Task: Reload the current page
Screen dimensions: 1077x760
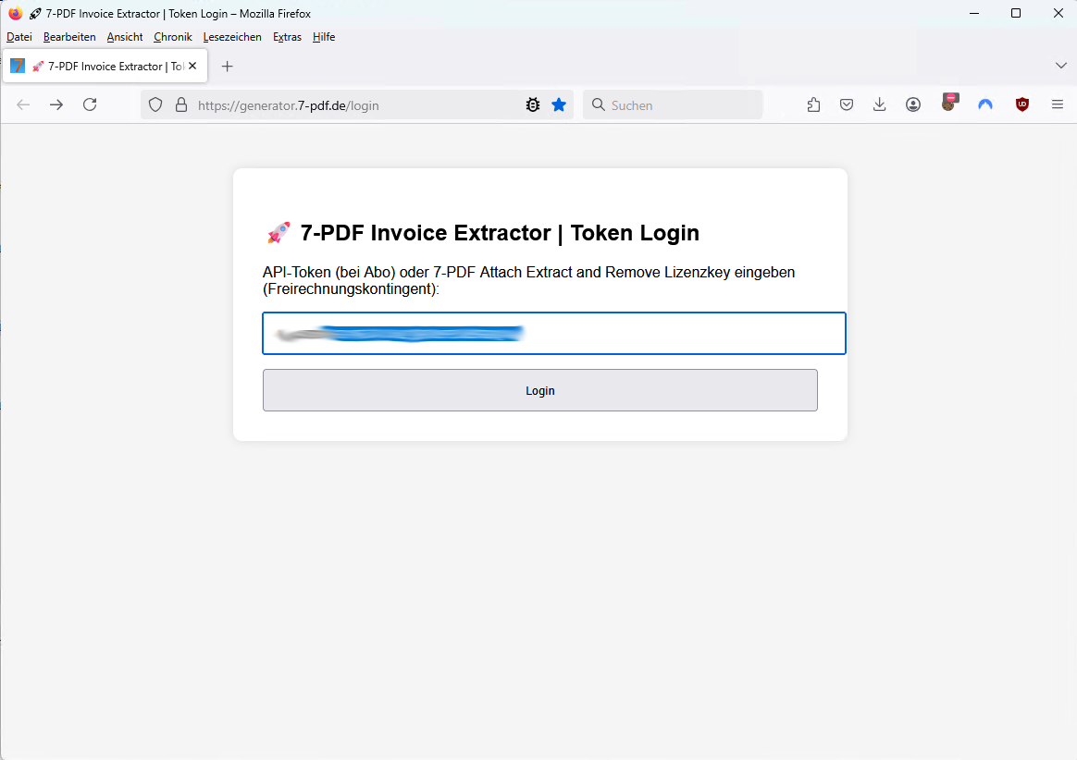Action: coord(90,104)
